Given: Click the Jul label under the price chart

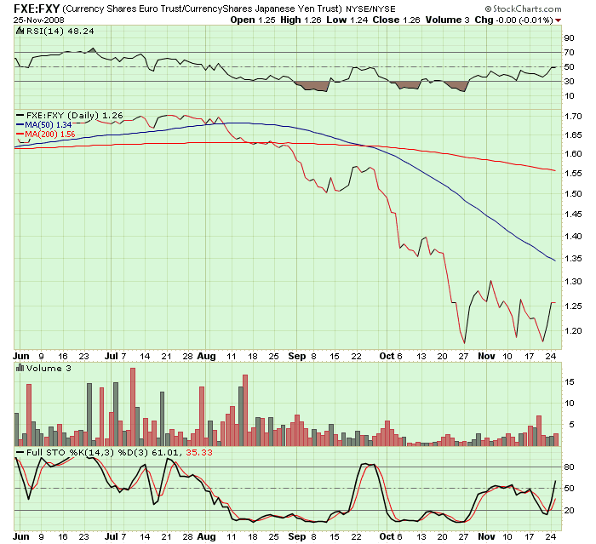Looking at the screenshot, I should [112, 356].
